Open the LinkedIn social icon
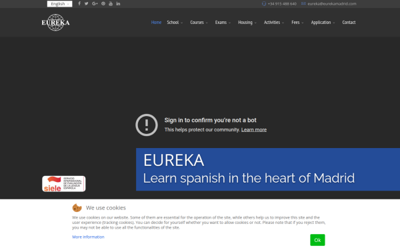Screen dimensions: 400x250 pos(118,3)
